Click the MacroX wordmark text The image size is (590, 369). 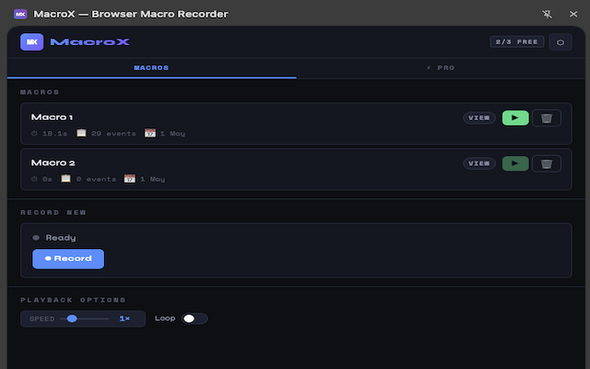click(90, 42)
